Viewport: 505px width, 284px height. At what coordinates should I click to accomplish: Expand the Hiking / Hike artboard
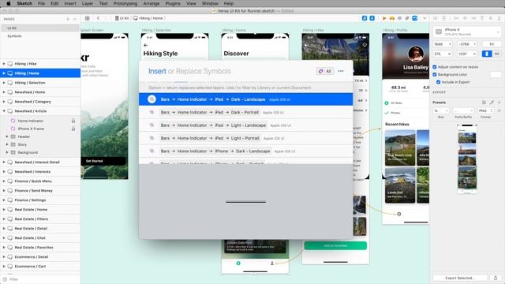pos(4,64)
